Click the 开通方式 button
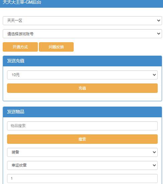 (20, 47)
